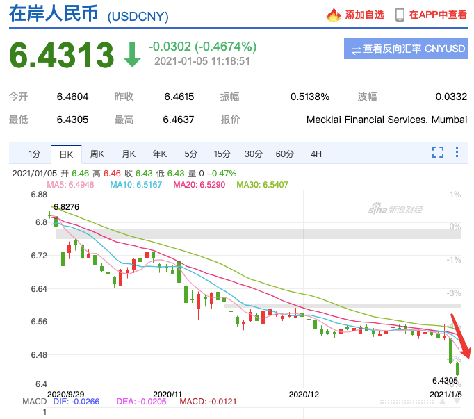
Task: Switch to the 4H chart tab
Action: point(316,154)
